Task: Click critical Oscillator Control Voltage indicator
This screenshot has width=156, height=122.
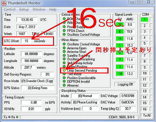Action: 64,35
